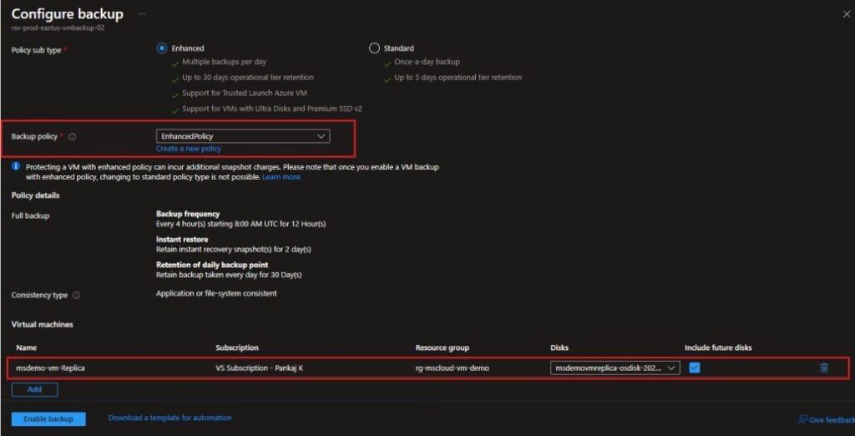This screenshot has height=436, width=855.
Task: Click the Subscription column header
Action: click(x=237, y=347)
